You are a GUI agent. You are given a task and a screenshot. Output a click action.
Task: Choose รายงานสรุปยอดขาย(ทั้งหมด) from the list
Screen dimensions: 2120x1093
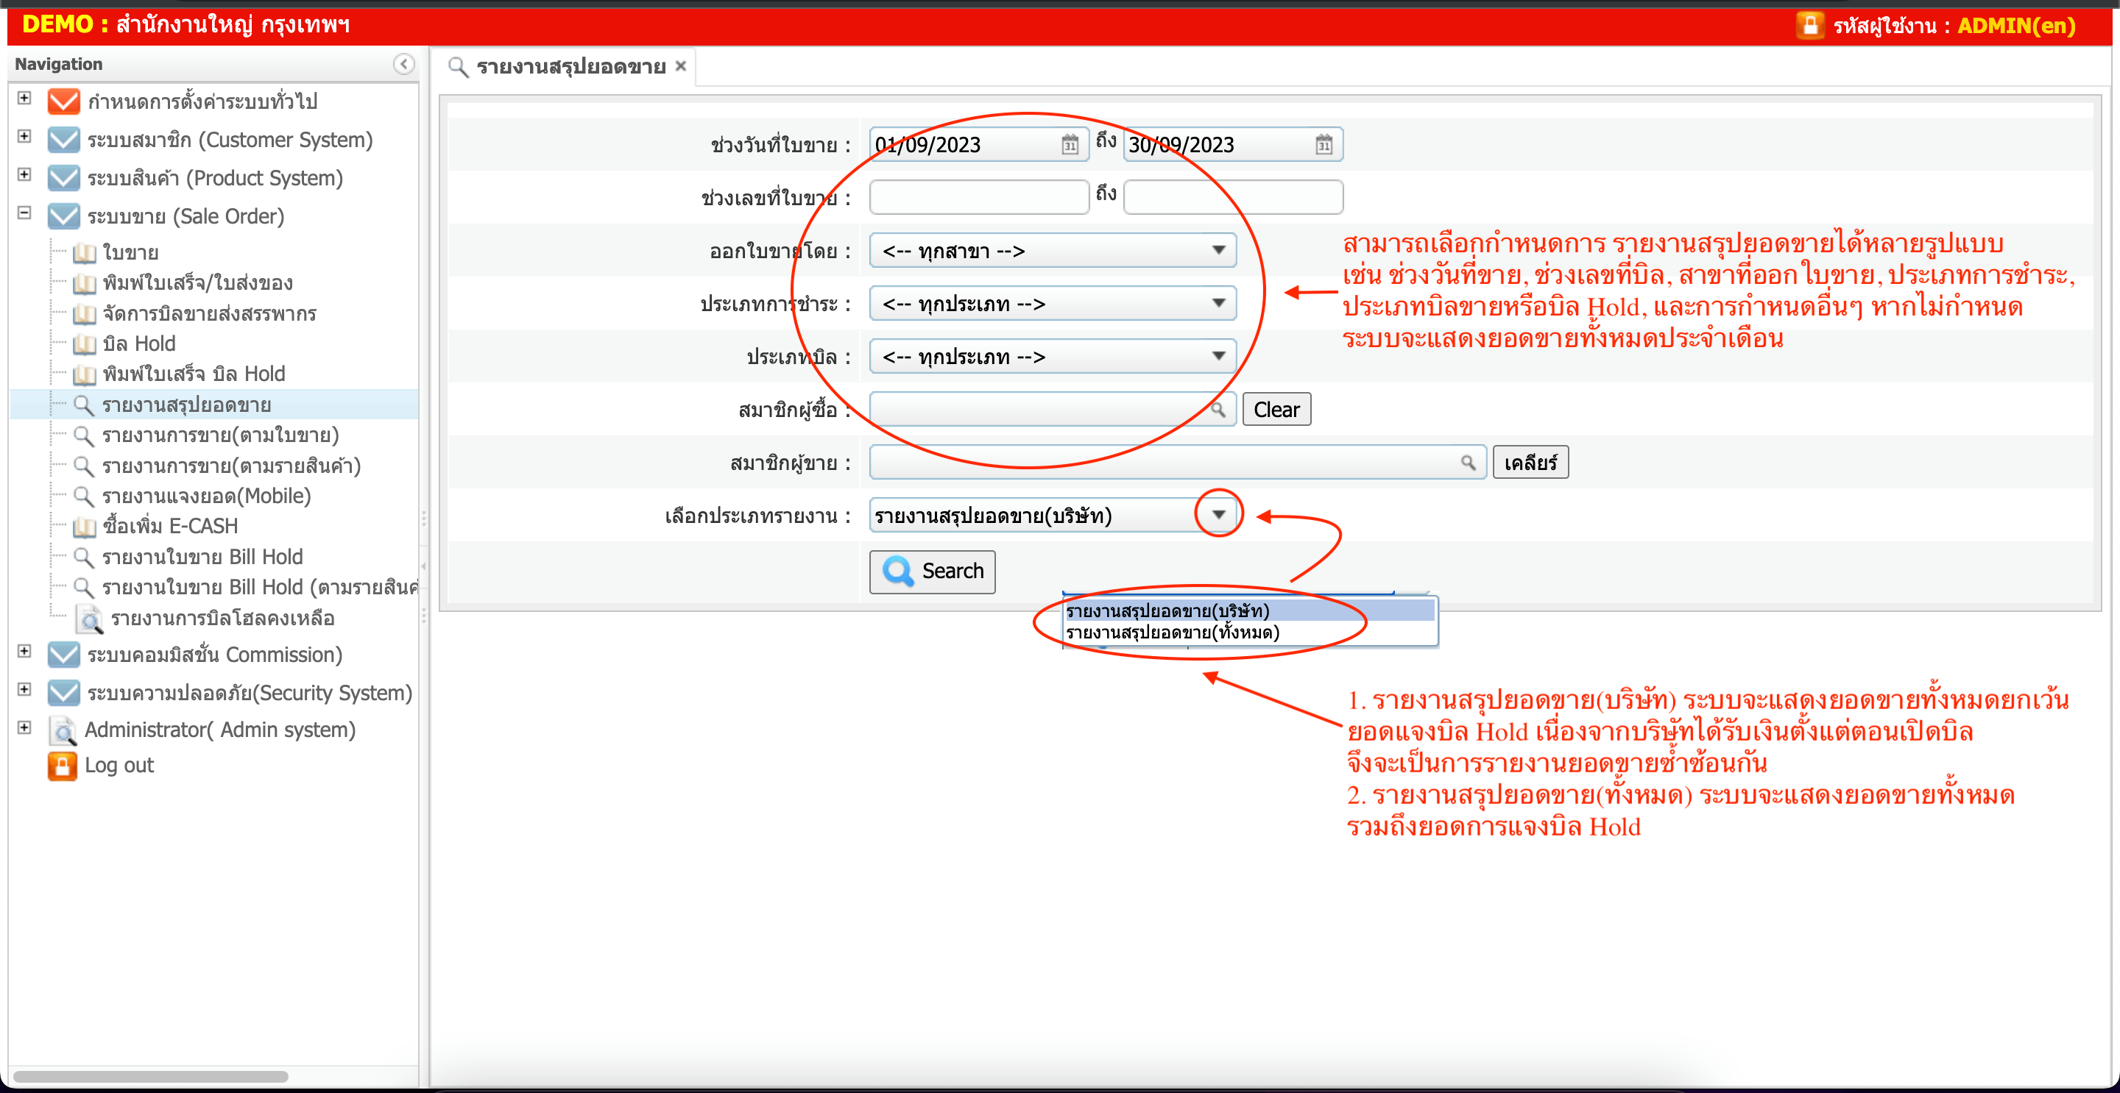click(1172, 633)
